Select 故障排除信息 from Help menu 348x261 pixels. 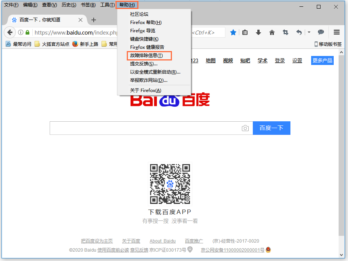[x=146, y=56]
